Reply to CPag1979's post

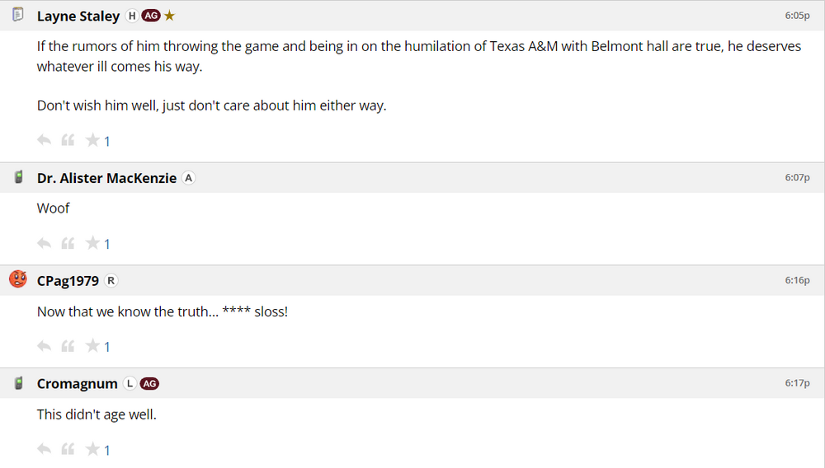pos(45,347)
